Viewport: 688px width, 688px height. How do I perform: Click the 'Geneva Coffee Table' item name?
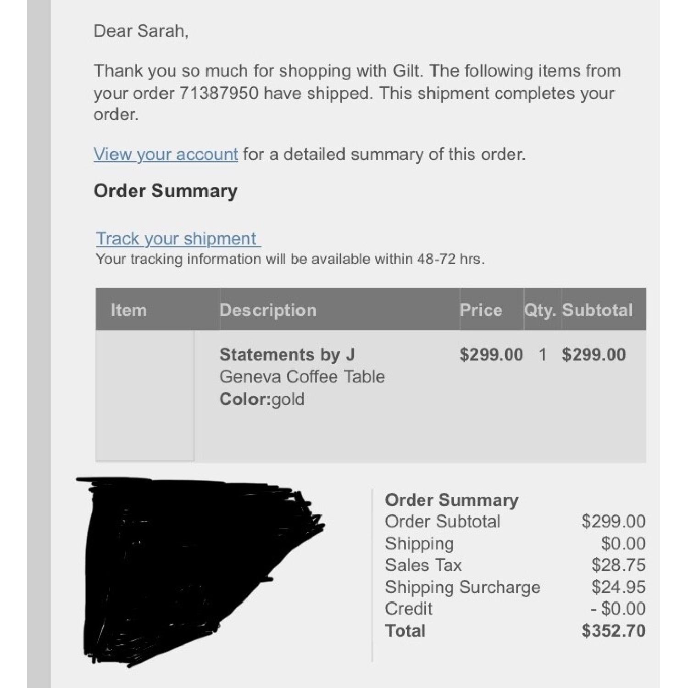tap(302, 377)
